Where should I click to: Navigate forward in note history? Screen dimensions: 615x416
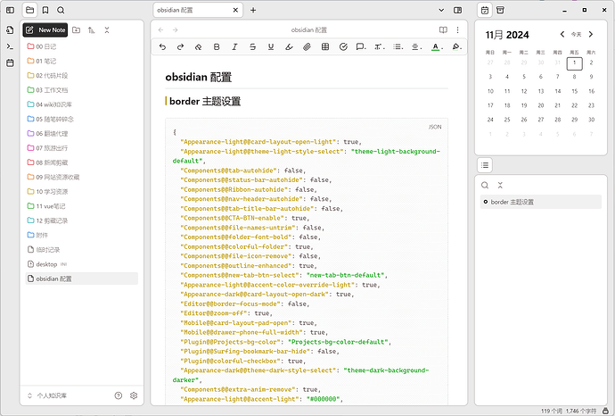[x=176, y=29]
